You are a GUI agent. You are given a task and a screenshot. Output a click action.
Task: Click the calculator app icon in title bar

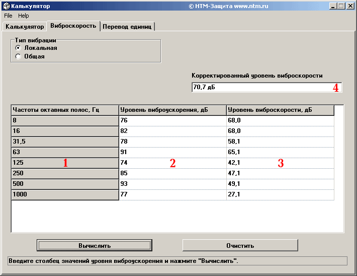pos(7,6)
